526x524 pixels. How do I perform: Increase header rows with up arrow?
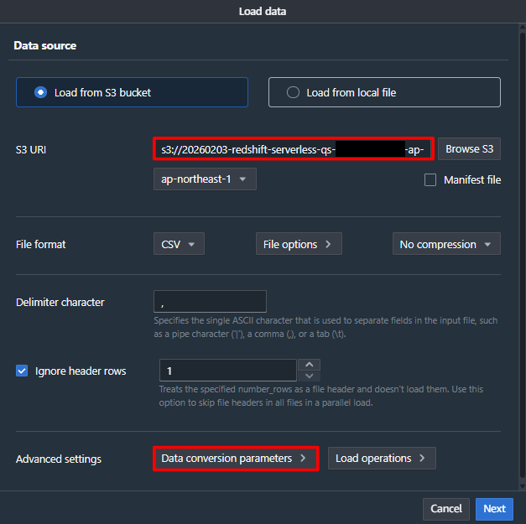click(310, 365)
